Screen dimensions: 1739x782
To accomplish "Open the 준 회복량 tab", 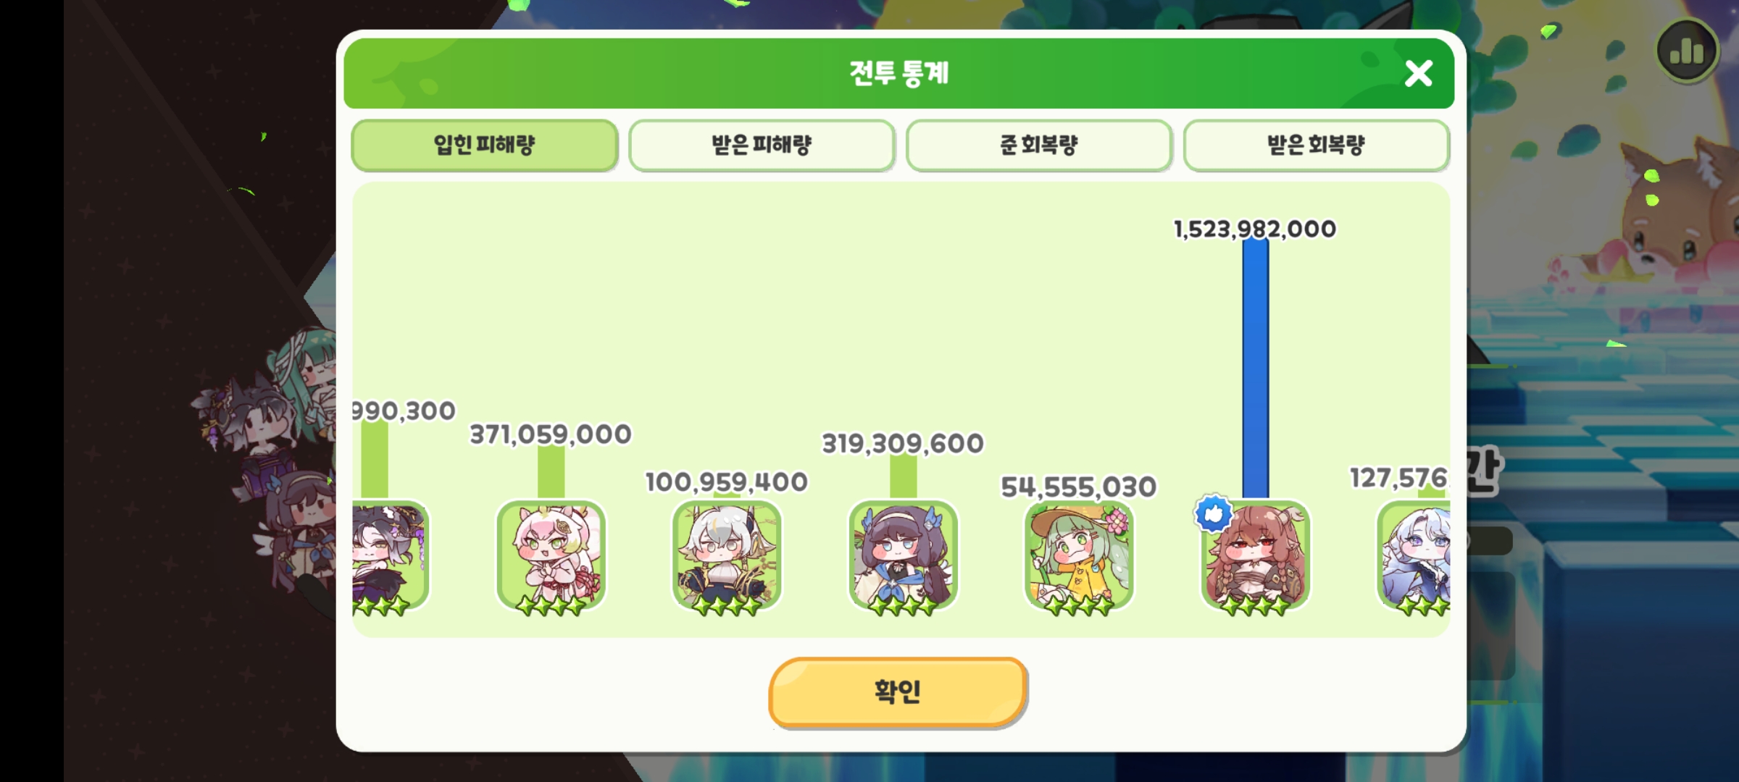I will pyautogui.click(x=1039, y=145).
